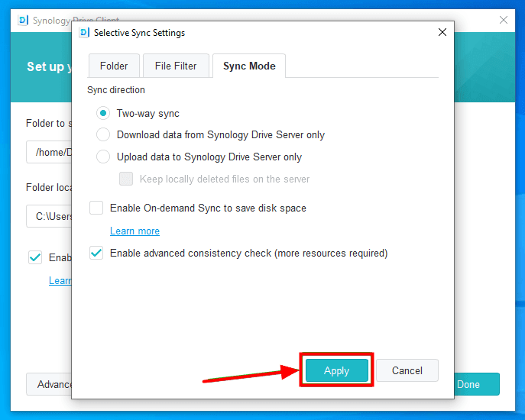Select Download data from Synology Drive Server only

point(103,134)
